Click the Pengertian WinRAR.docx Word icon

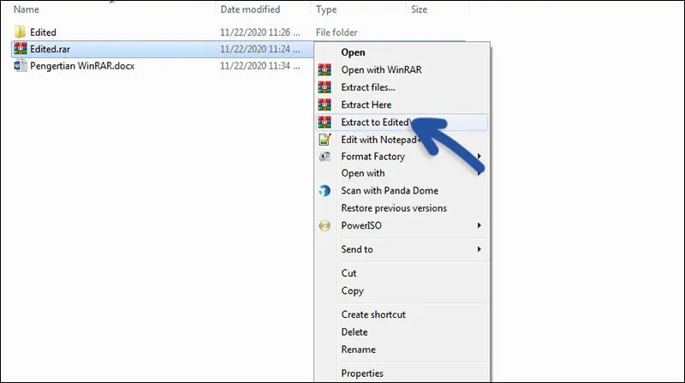point(20,66)
